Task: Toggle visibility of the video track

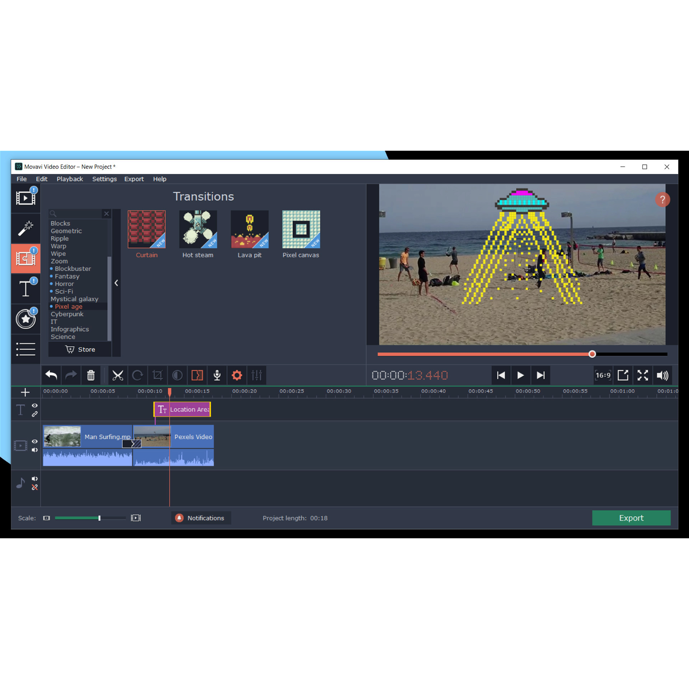Action: (34, 441)
